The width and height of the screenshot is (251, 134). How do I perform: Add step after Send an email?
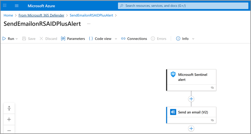(191, 128)
